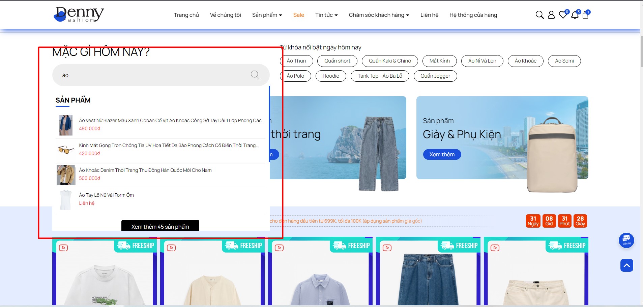Click the blue blazer product thumbnail
Screen dimensions: 643x307
[x=66, y=125]
